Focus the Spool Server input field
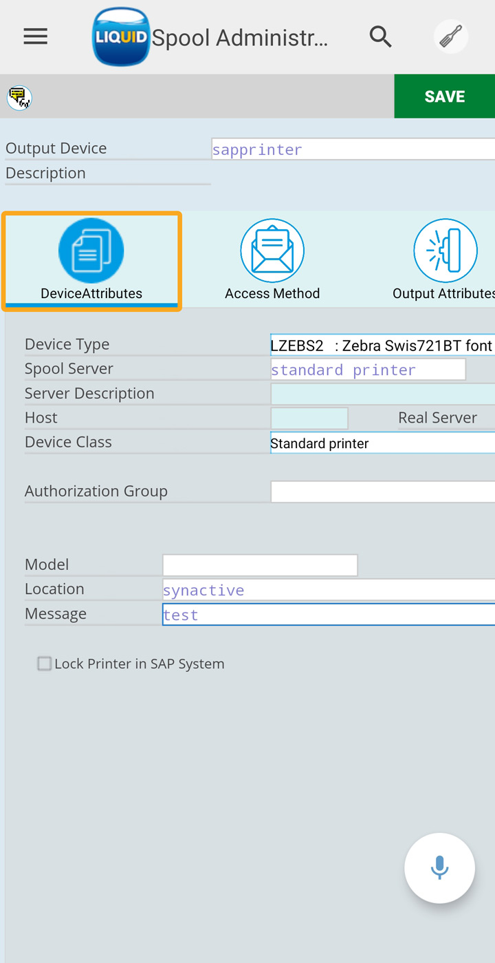The height and width of the screenshot is (963, 495). coord(368,370)
